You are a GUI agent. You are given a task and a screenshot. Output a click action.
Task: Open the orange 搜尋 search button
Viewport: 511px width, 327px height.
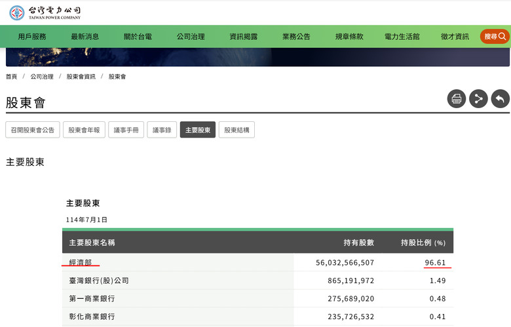[x=495, y=37]
